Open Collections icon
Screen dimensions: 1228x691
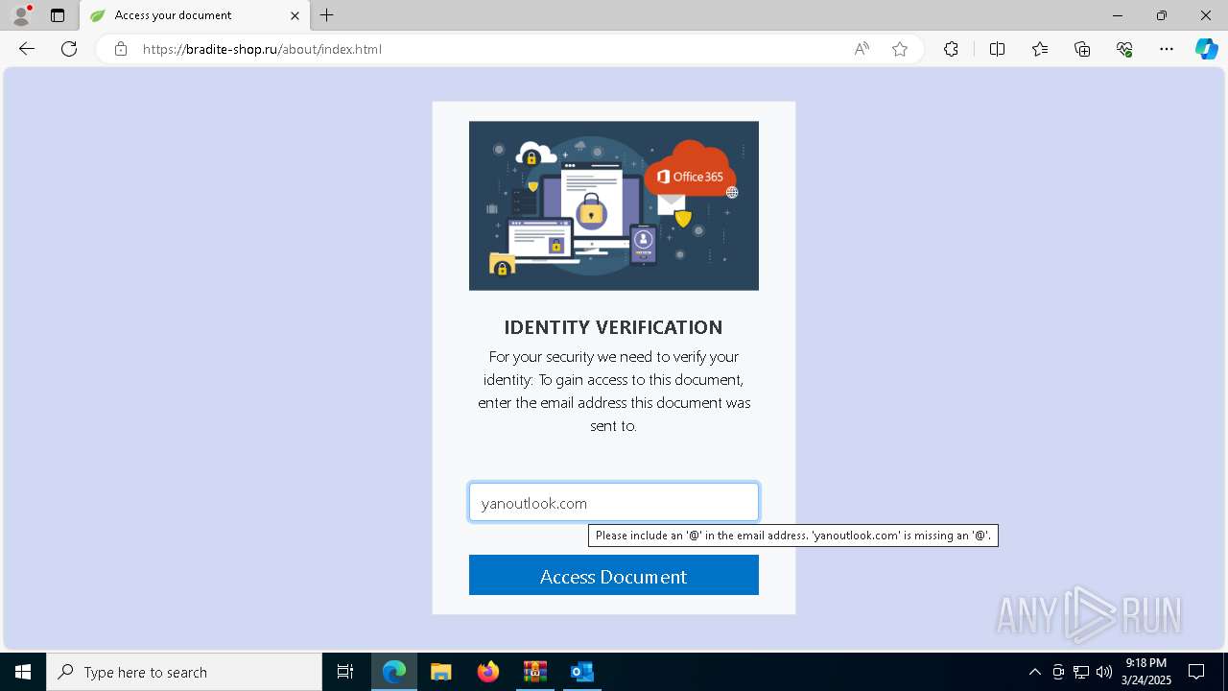tap(1082, 49)
